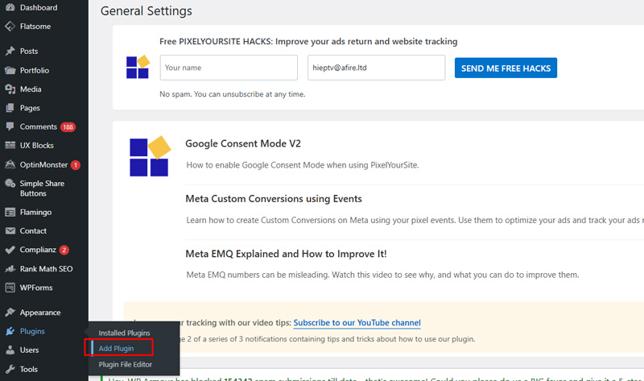Click the Flatsome diamond icon
This screenshot has width=644, height=381.
pos(10,27)
